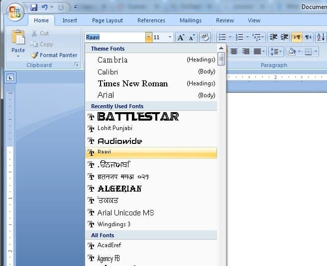Viewport: 327px width, 266px height.
Task: Toggle left-to-right text direction
Action: (297, 38)
